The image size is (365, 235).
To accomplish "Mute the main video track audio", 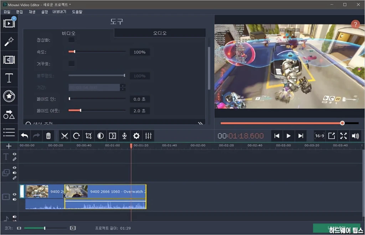I will click(x=14, y=199).
